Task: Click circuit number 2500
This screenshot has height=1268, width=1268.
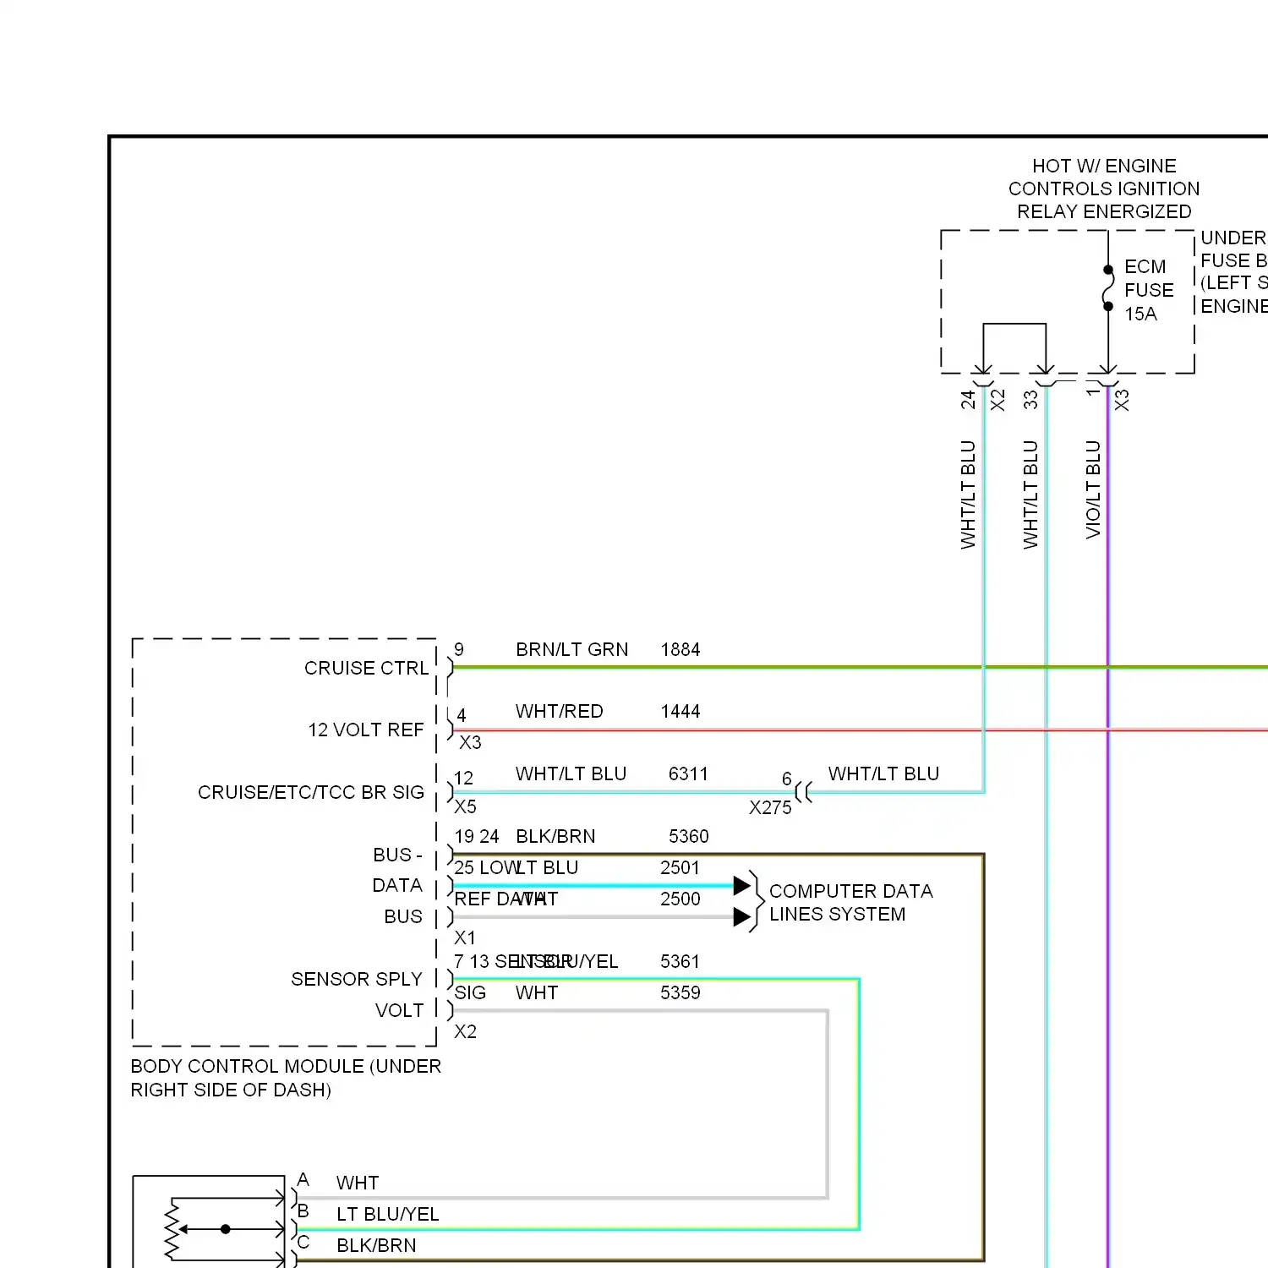Action: pos(680,899)
